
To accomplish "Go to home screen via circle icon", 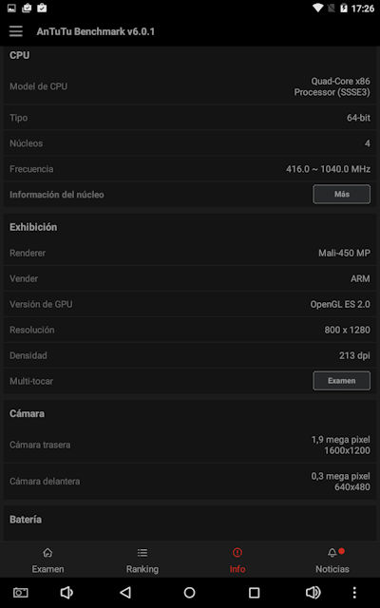I will point(190,593).
